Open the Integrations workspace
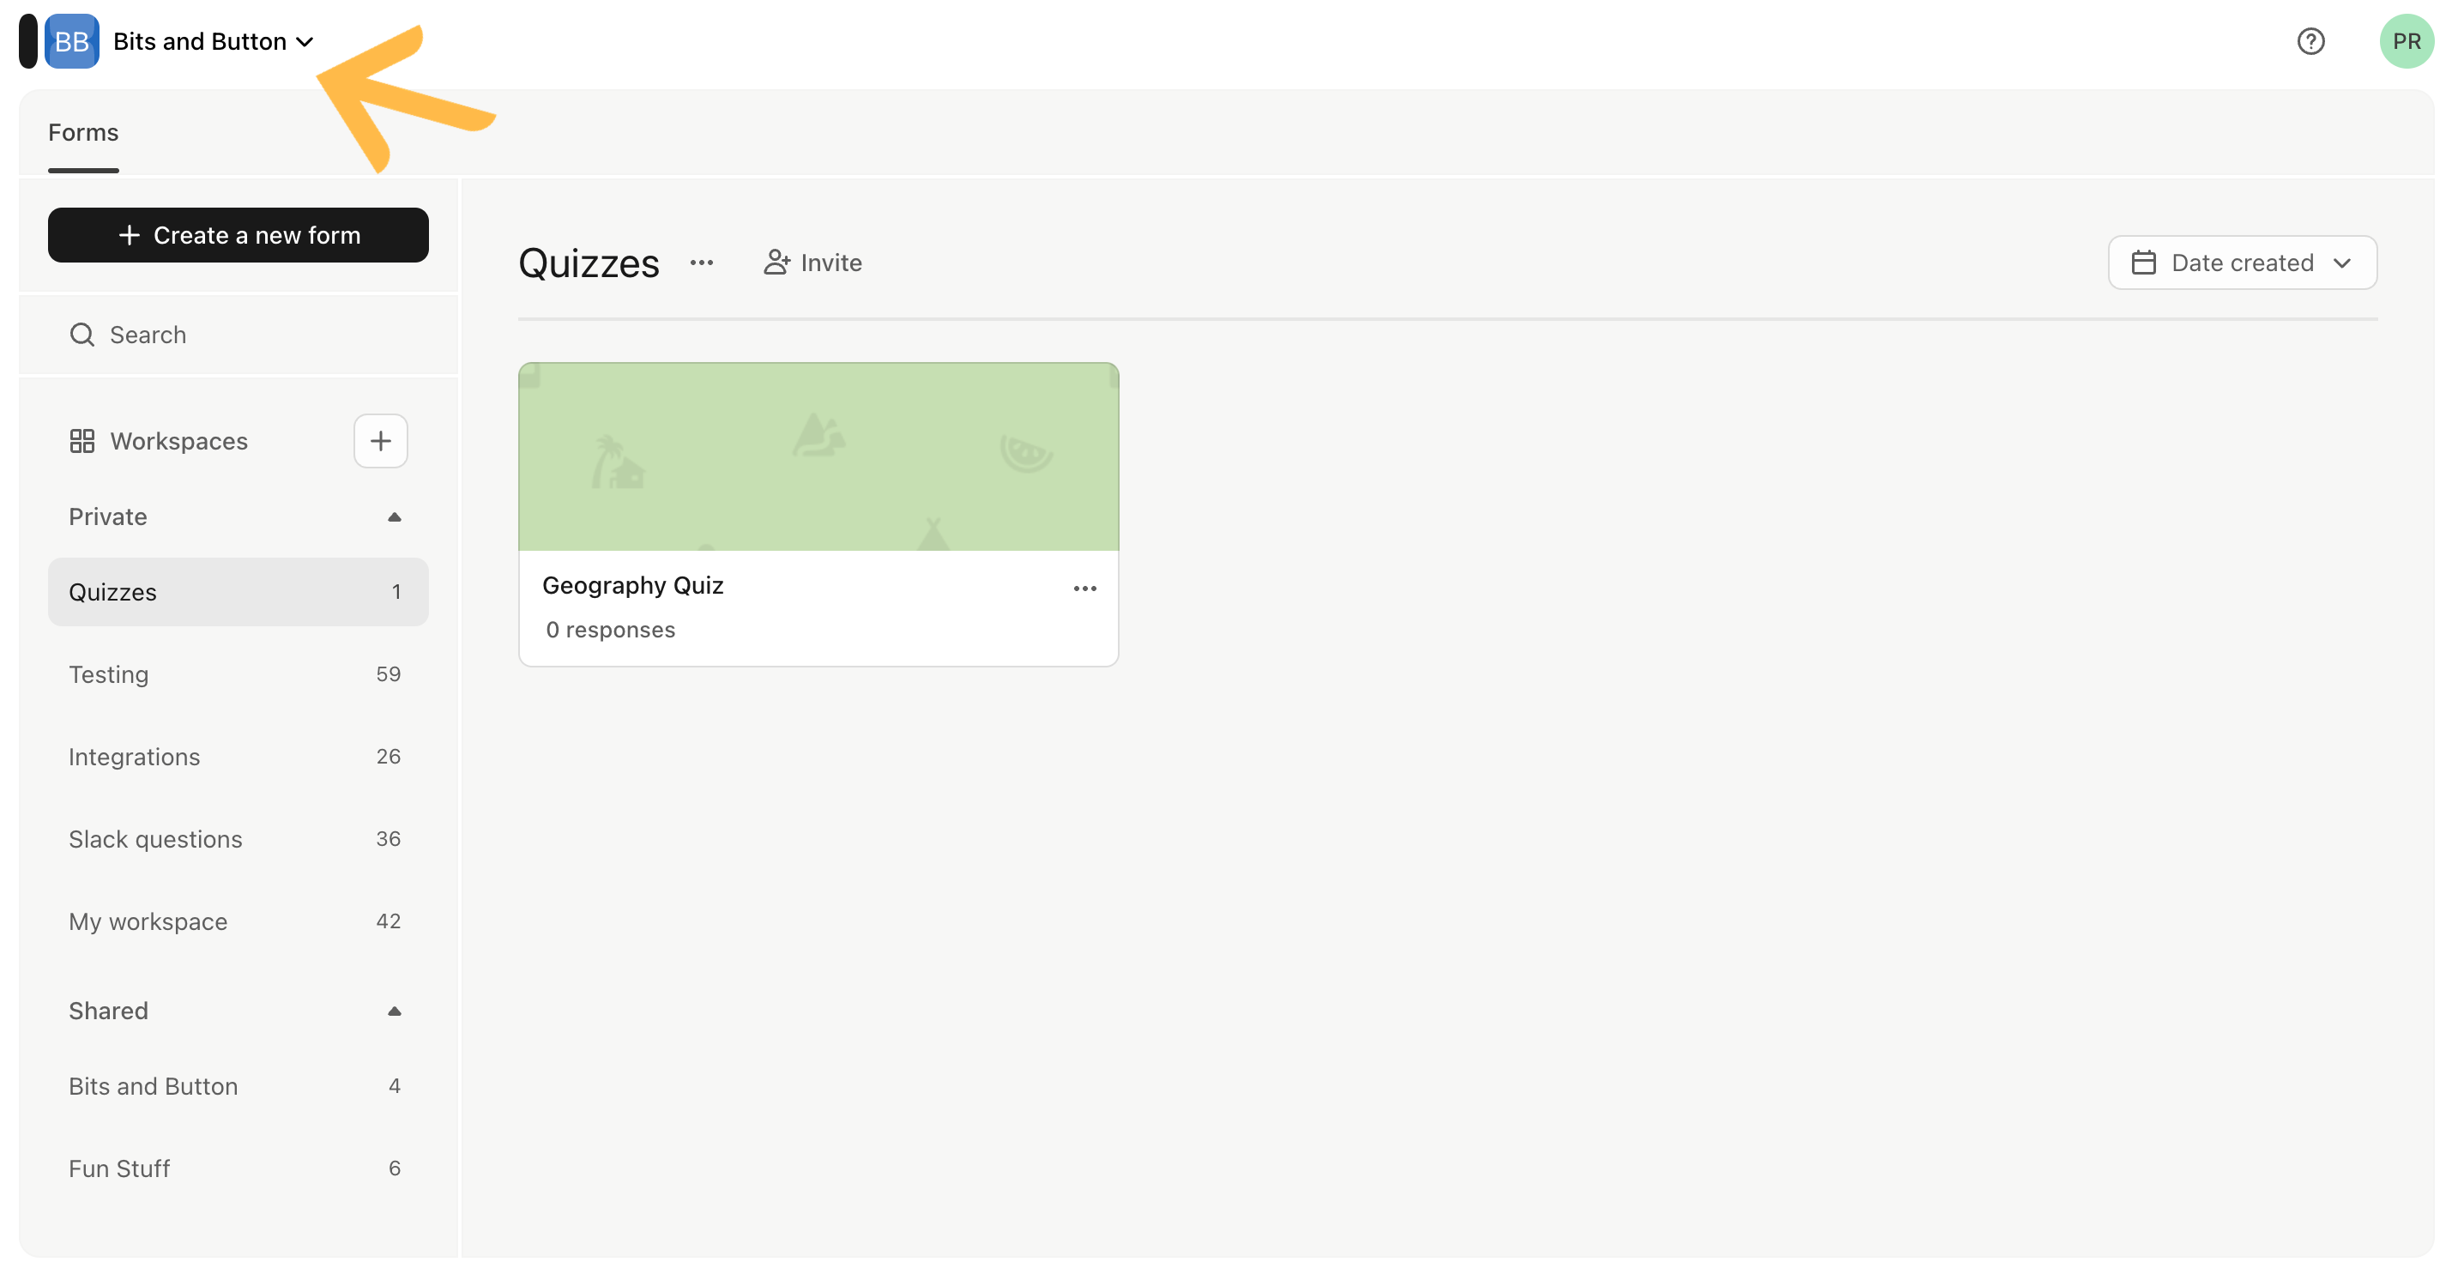This screenshot has height=1268, width=2452. [238, 757]
